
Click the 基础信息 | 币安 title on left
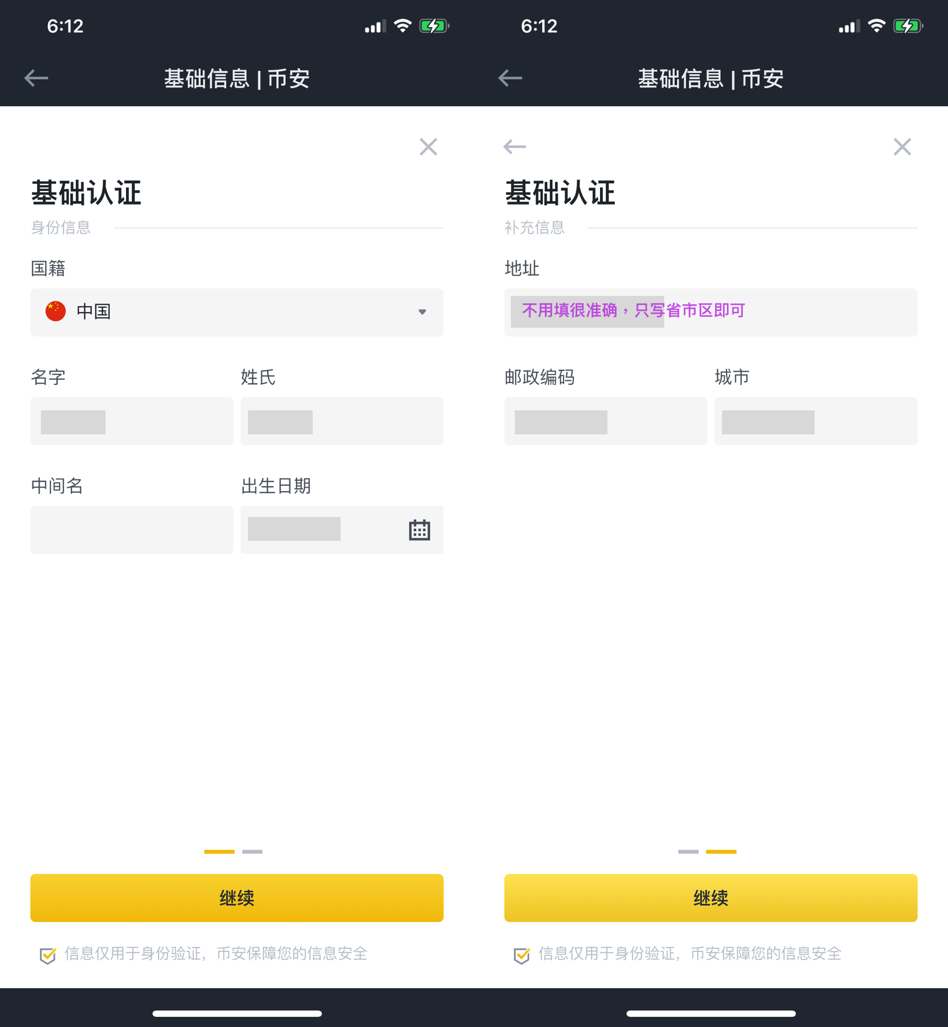[237, 79]
